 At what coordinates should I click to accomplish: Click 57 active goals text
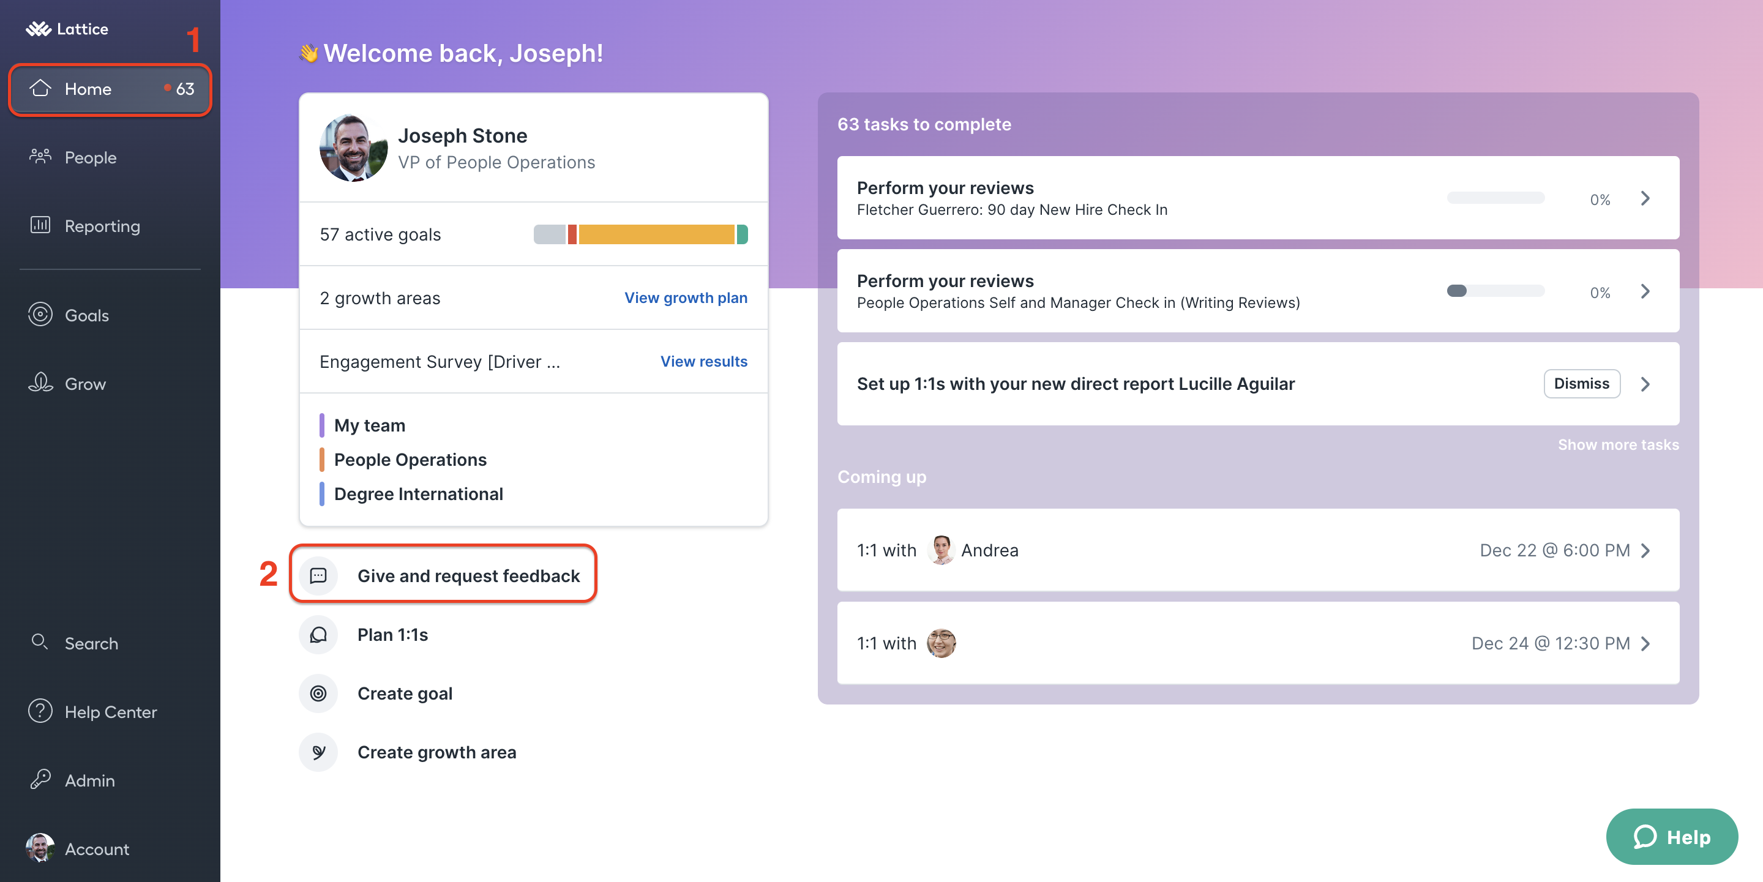[x=380, y=234]
